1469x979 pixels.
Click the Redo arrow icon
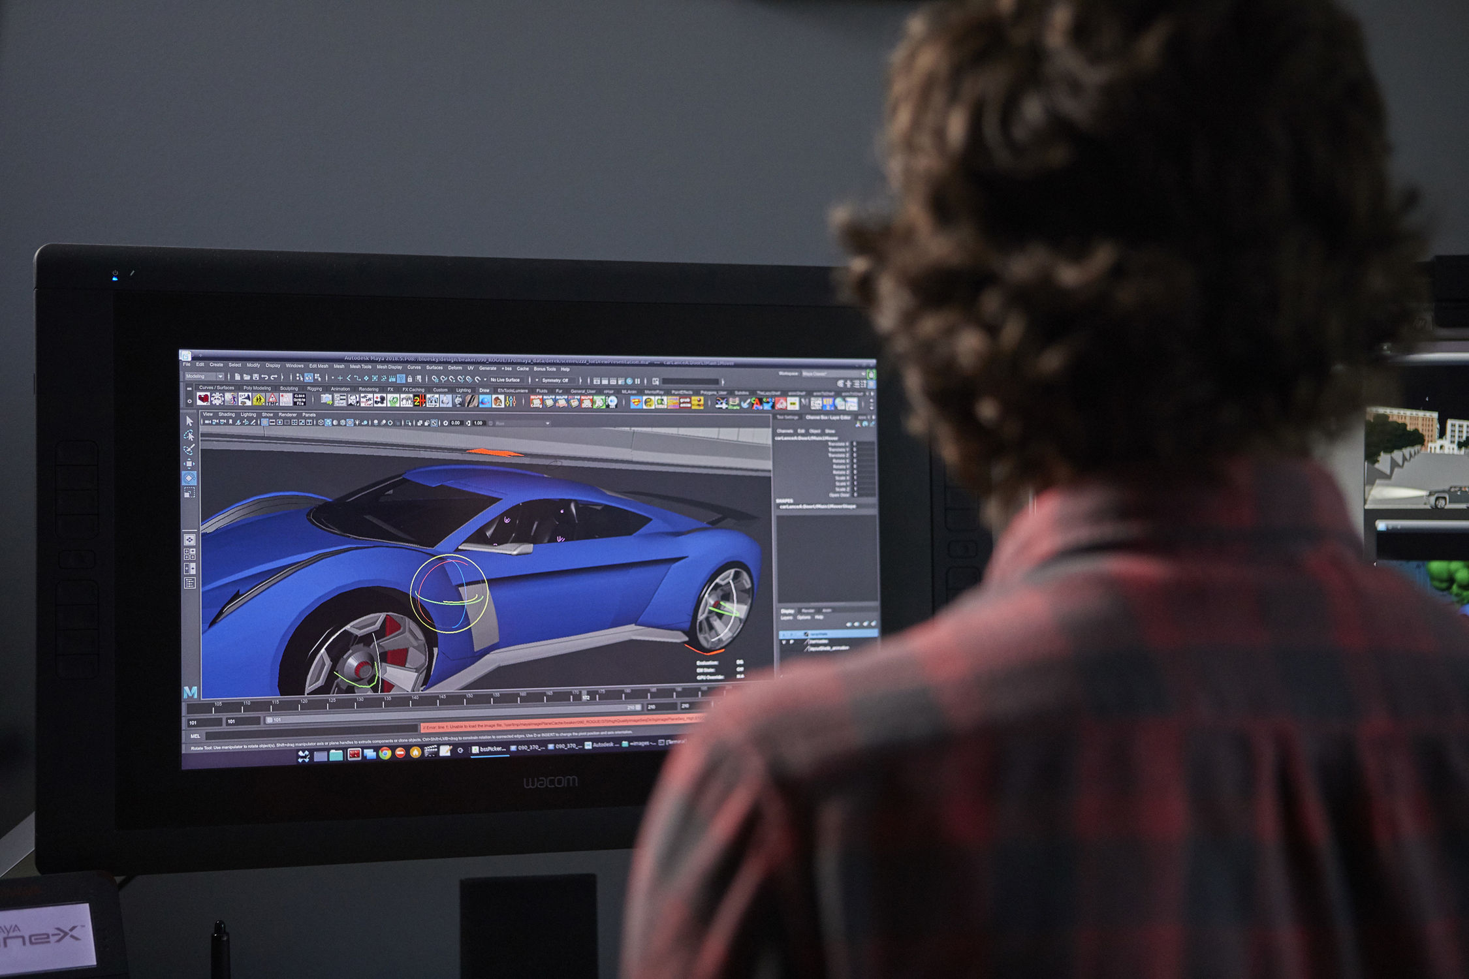(x=274, y=377)
